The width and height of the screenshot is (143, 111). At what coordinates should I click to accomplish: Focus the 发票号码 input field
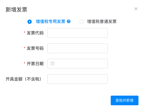tap(78, 48)
